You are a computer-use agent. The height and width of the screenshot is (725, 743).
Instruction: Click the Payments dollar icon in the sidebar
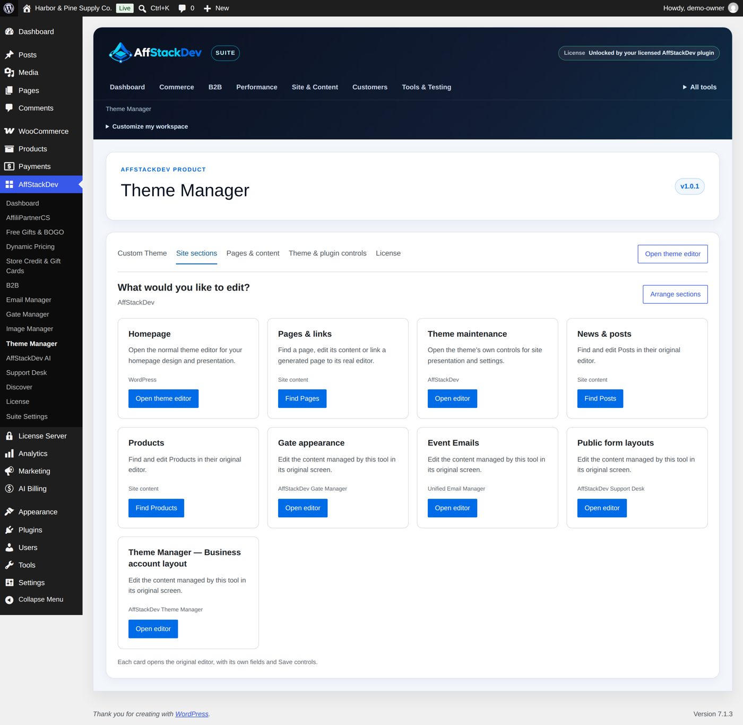coord(9,166)
